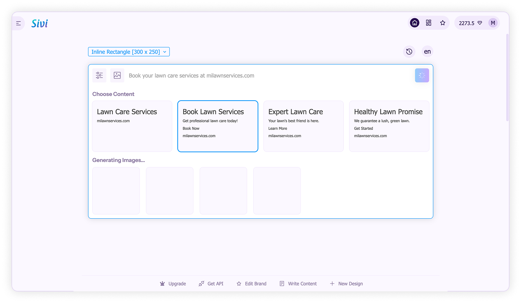
Task: Open favorites star icon in header
Action: 442,23
